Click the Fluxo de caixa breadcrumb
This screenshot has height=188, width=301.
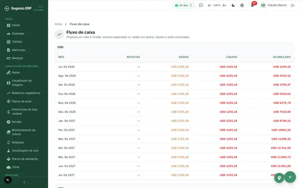[80, 24]
